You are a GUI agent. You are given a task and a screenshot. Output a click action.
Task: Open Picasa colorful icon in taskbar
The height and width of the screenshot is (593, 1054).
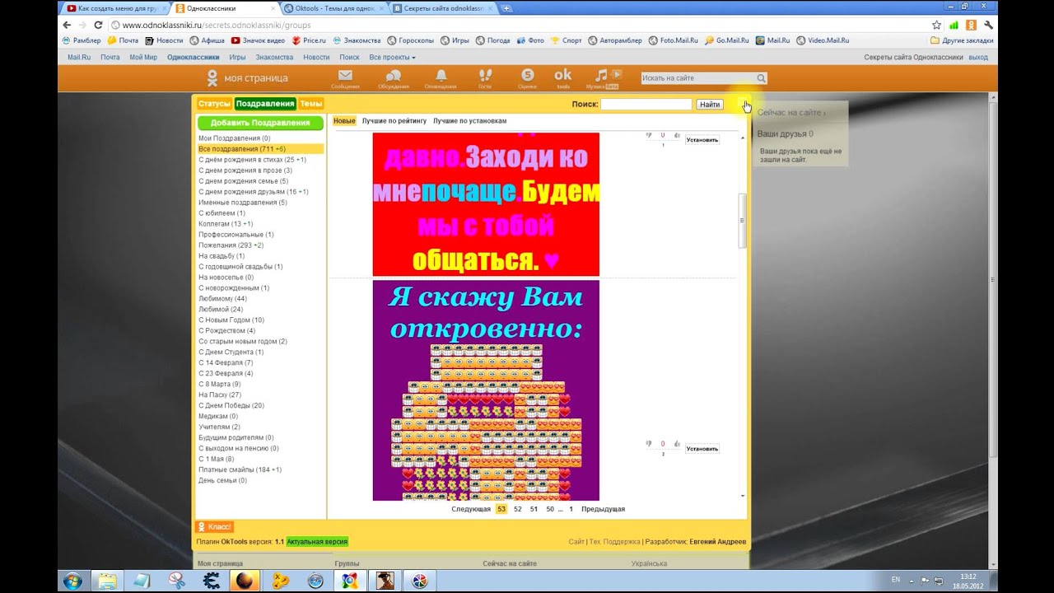pyautogui.click(x=419, y=580)
